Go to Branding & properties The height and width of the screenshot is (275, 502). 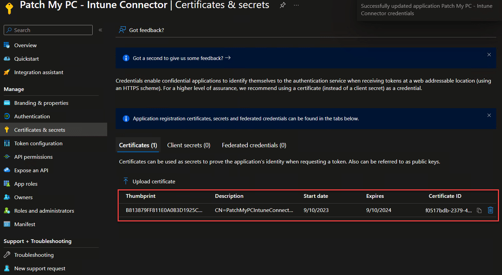coord(41,103)
